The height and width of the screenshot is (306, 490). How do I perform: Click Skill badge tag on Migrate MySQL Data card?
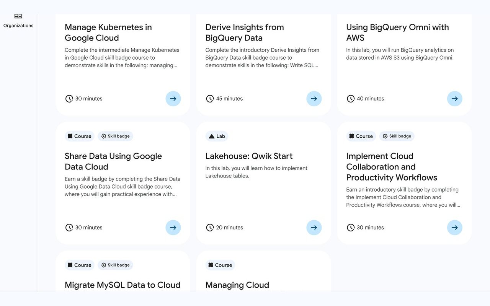[x=115, y=265]
